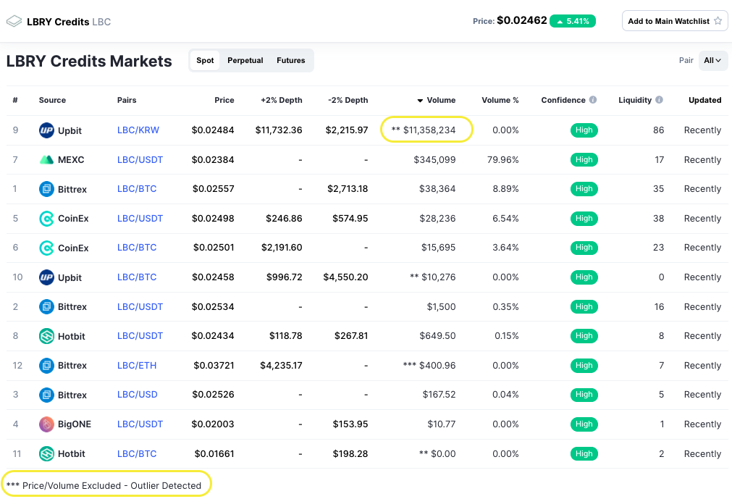
Task: Switch to the Perpetual tab
Action: pyautogui.click(x=245, y=60)
